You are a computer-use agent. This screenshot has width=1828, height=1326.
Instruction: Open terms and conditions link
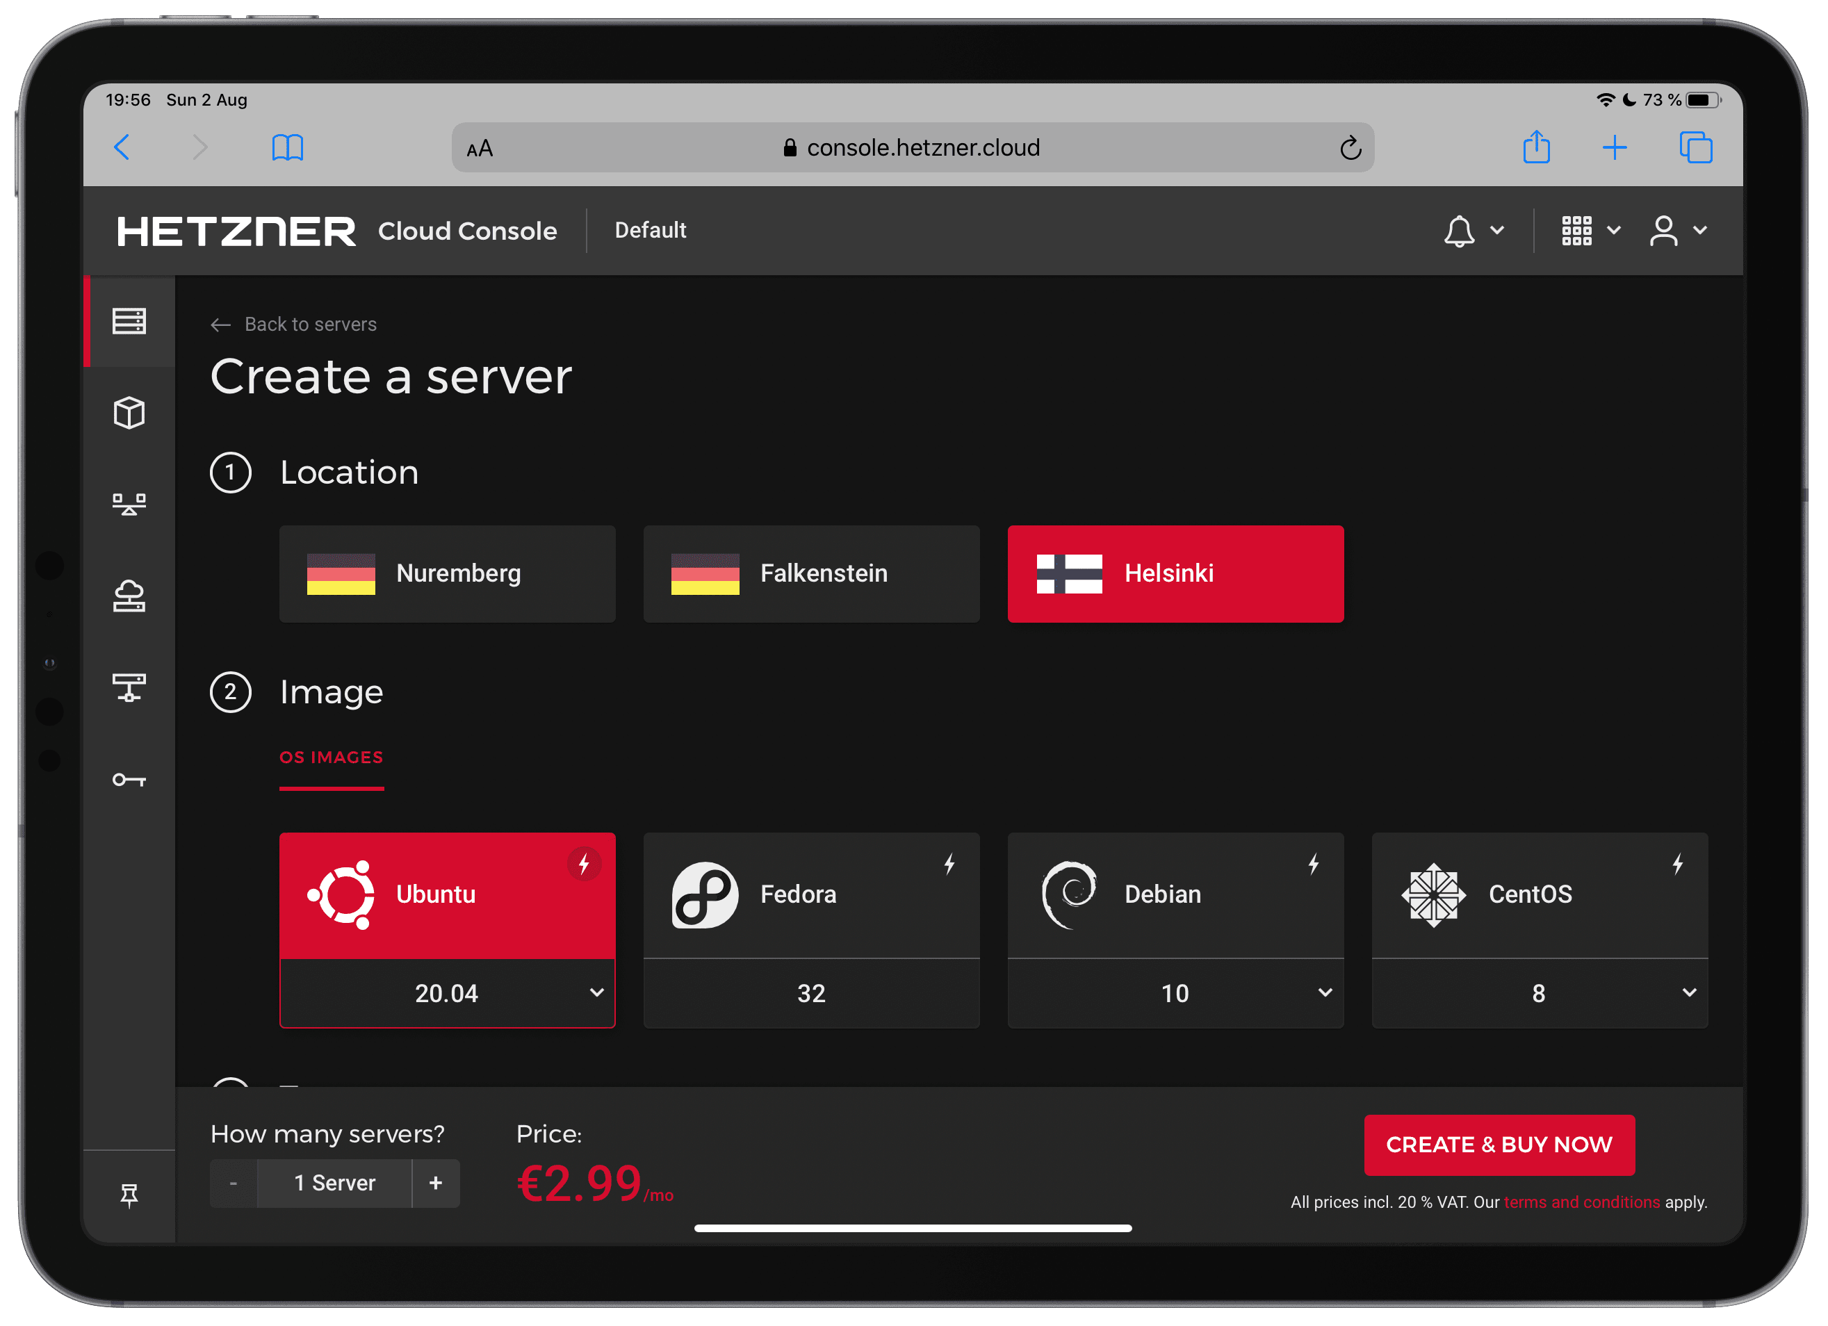point(1581,1202)
